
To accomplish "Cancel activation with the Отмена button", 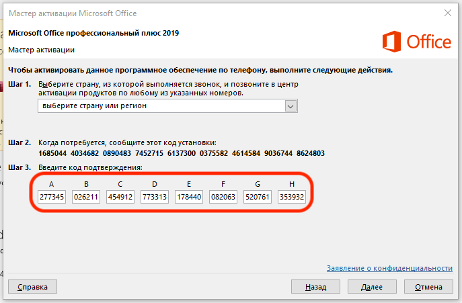I will point(428,287).
